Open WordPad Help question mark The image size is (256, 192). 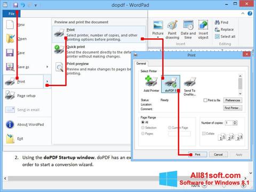[x=250, y=13]
